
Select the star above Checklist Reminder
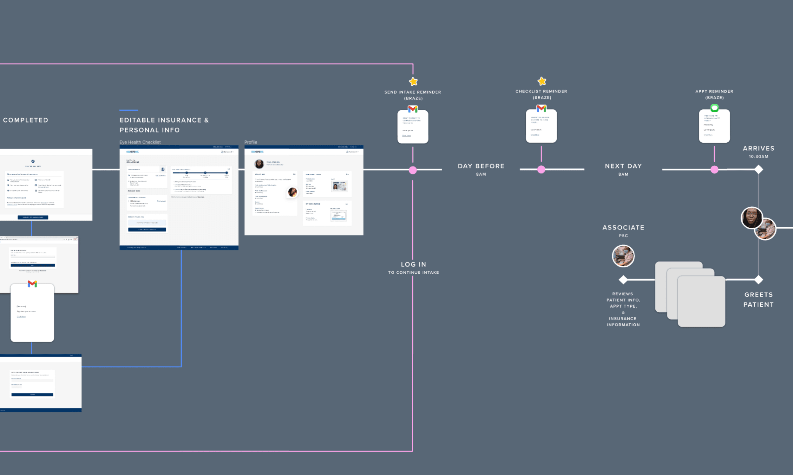point(541,81)
